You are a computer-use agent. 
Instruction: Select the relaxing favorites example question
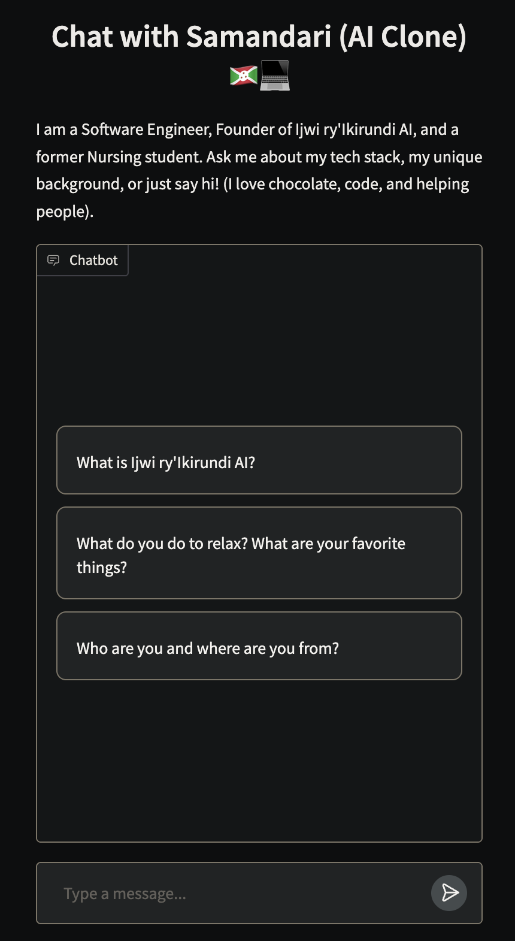(259, 553)
